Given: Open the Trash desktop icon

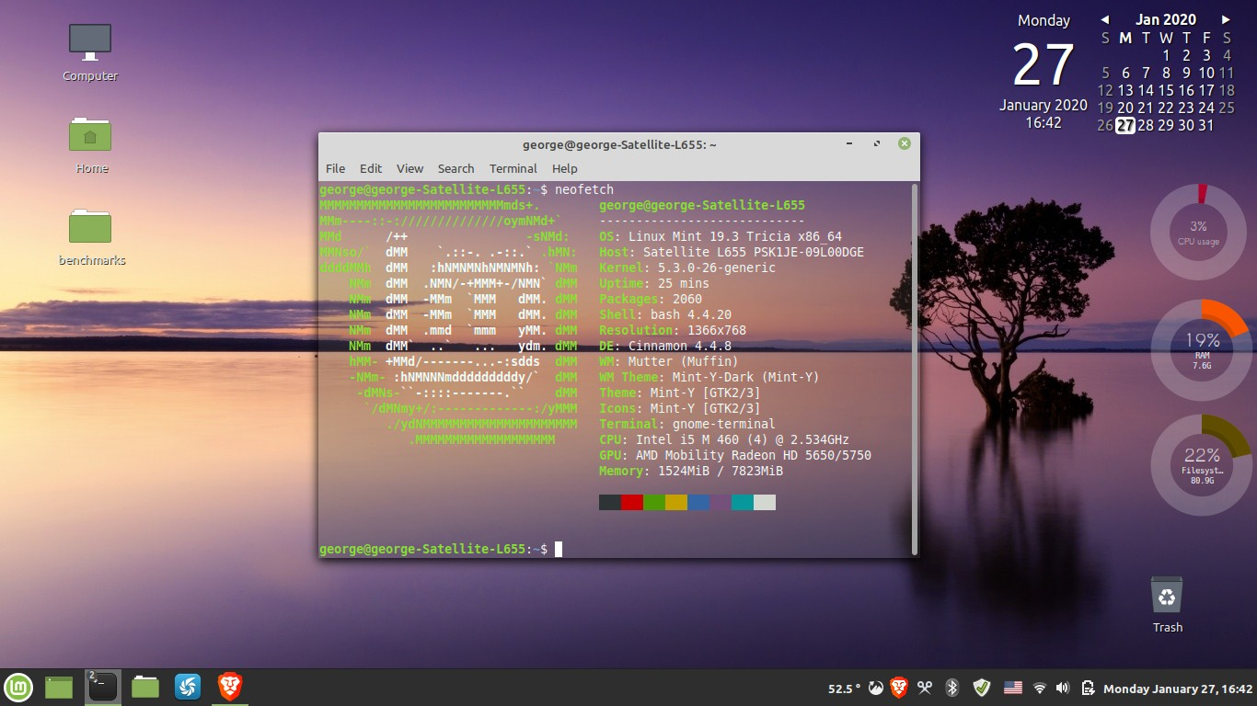Looking at the screenshot, I should pos(1167,596).
